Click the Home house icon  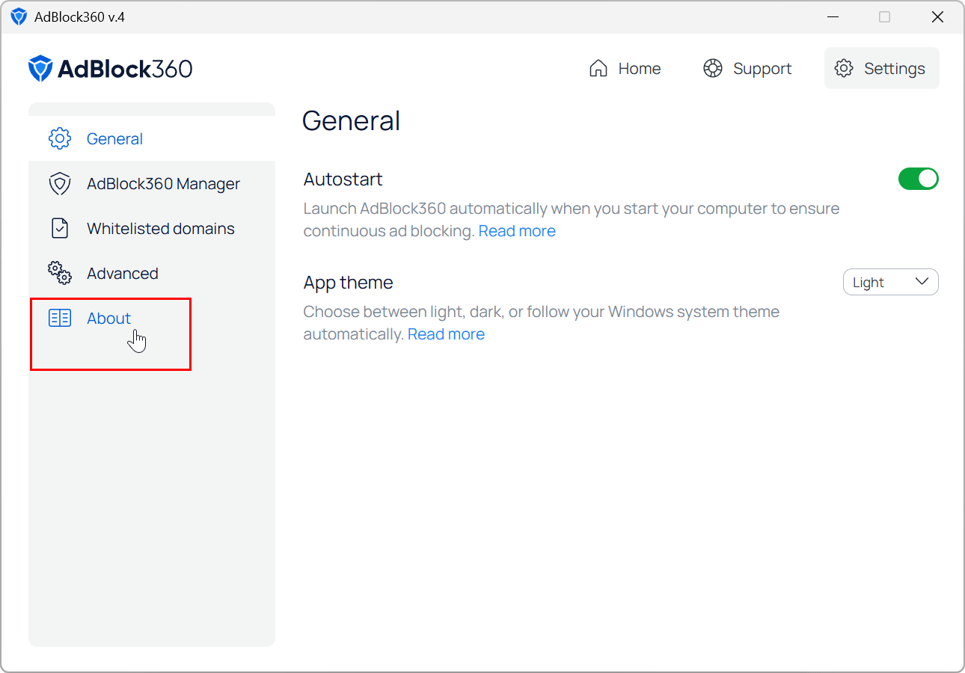point(598,69)
